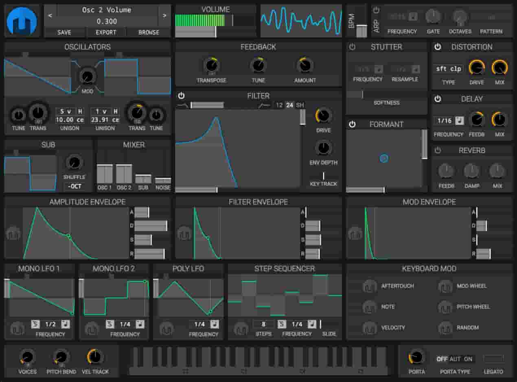517x382 pixels.
Task: Toggle the Distortion power switch
Action: pyautogui.click(x=438, y=47)
